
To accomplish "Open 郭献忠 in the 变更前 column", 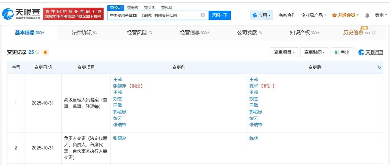I will pyautogui.click(x=120, y=112).
